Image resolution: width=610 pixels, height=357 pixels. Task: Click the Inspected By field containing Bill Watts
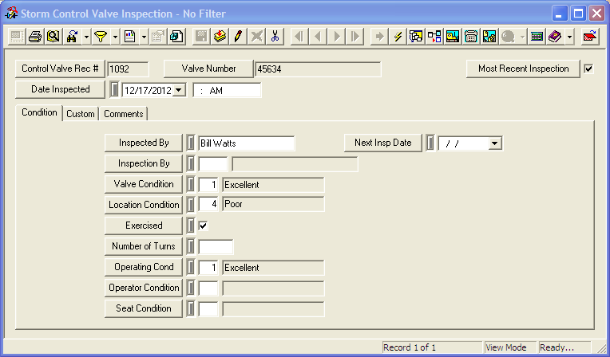pos(246,143)
